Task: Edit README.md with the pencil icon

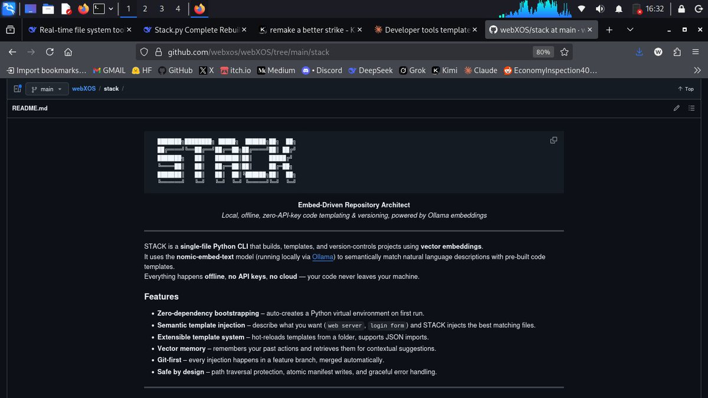Action: coord(677,108)
